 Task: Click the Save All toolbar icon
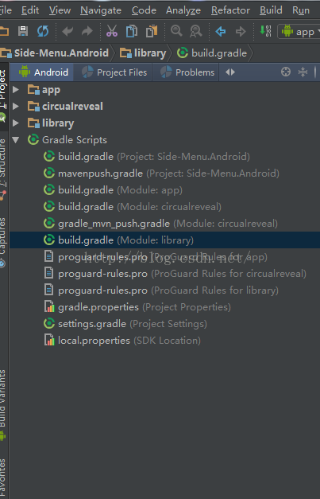click(23, 31)
